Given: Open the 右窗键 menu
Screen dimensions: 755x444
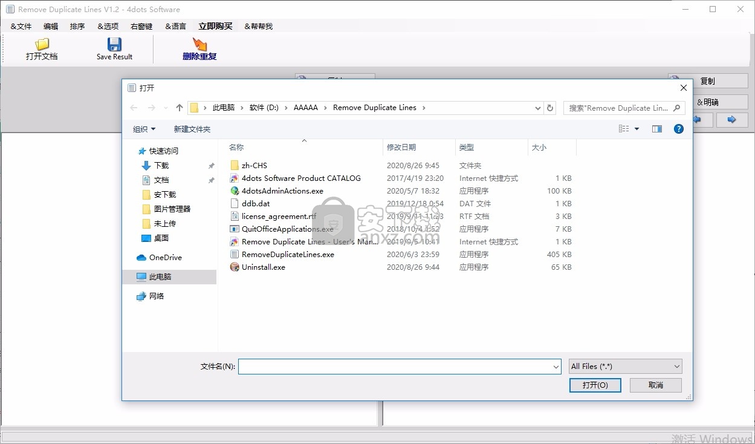Looking at the screenshot, I should [x=141, y=26].
